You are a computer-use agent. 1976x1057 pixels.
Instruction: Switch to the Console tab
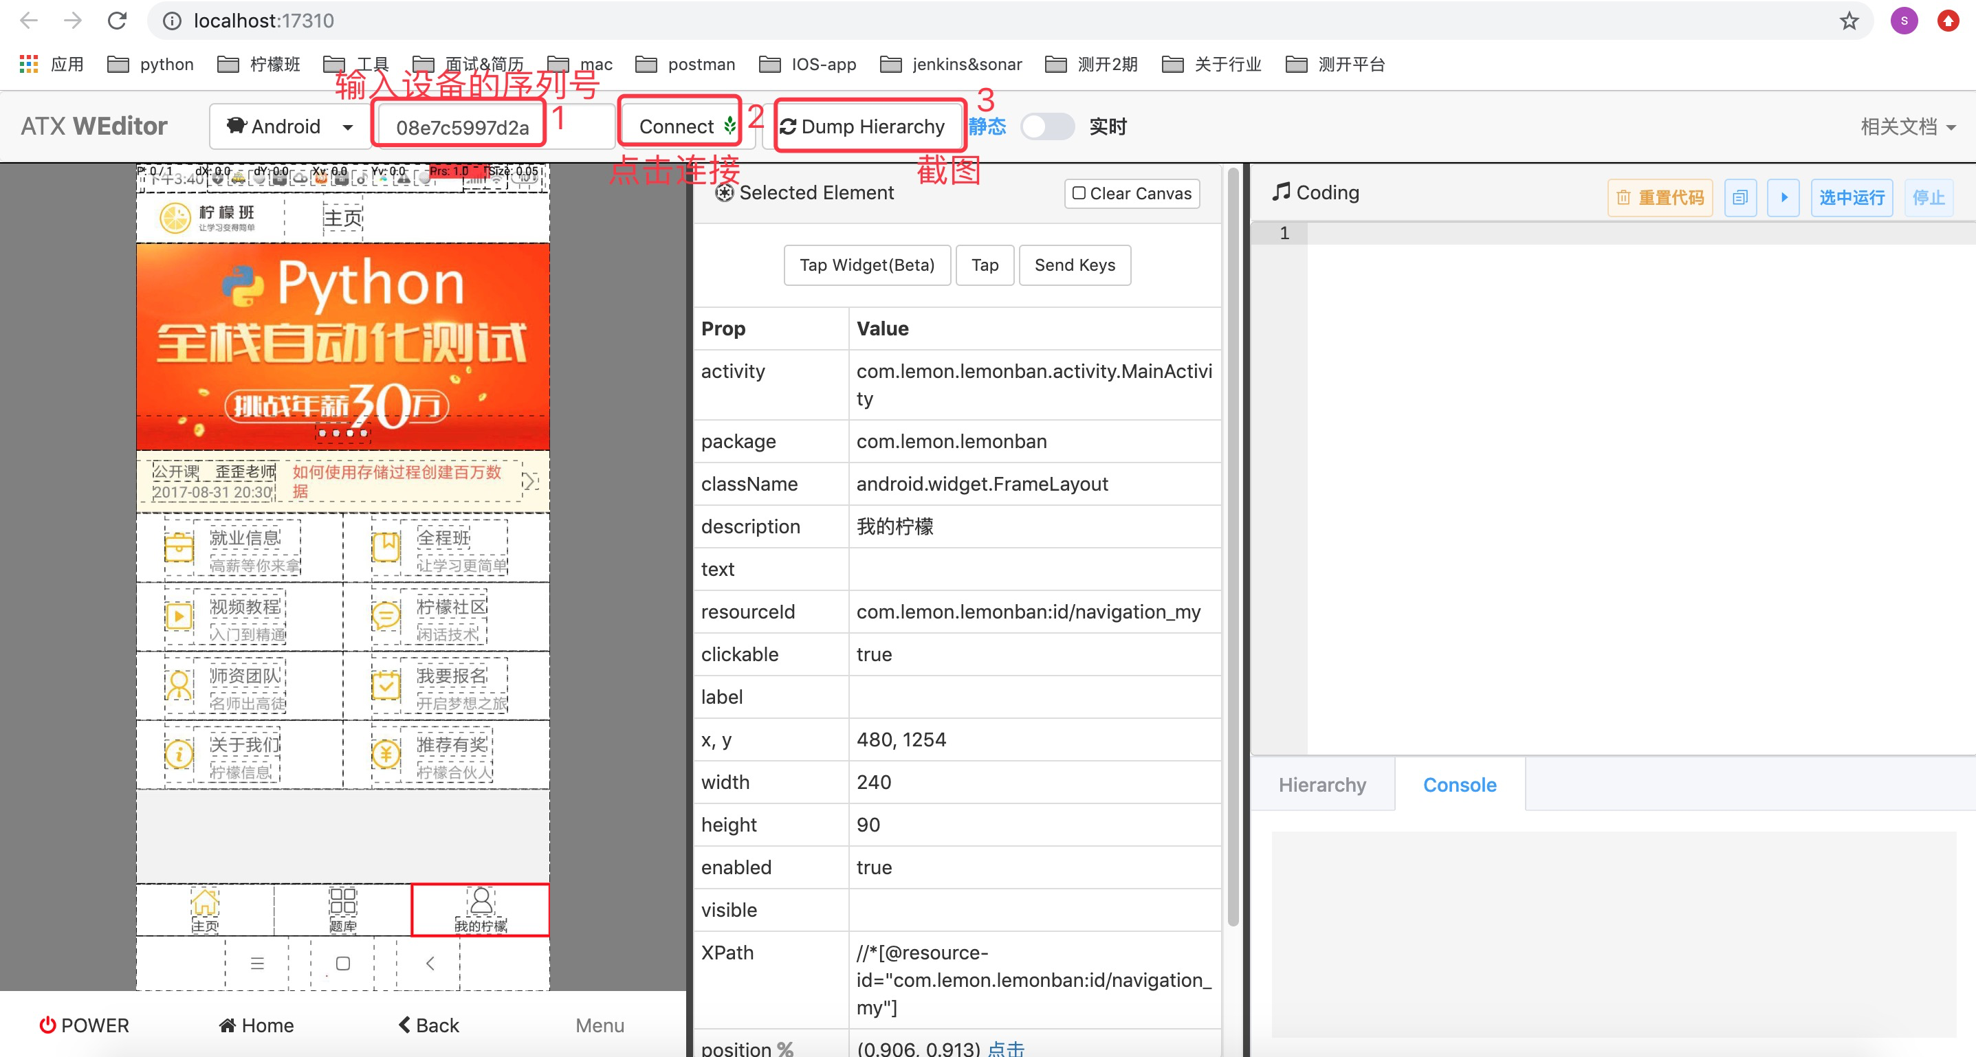pos(1459,784)
